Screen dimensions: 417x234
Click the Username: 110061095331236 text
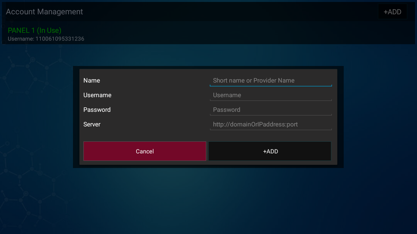46,39
